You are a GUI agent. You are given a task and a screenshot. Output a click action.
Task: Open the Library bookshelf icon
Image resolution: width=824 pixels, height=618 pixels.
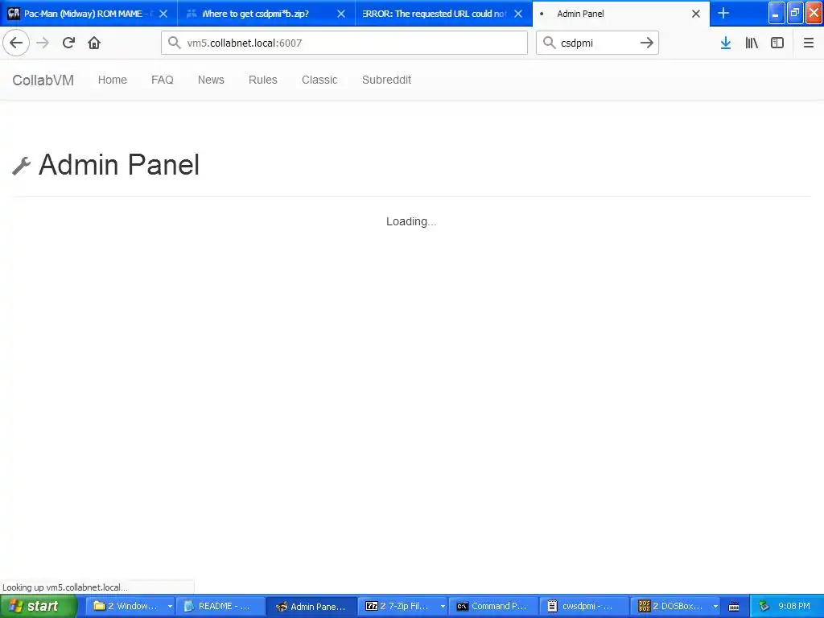tap(752, 43)
